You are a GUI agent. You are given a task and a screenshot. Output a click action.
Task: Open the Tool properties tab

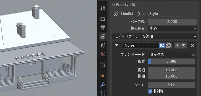[103, 8]
